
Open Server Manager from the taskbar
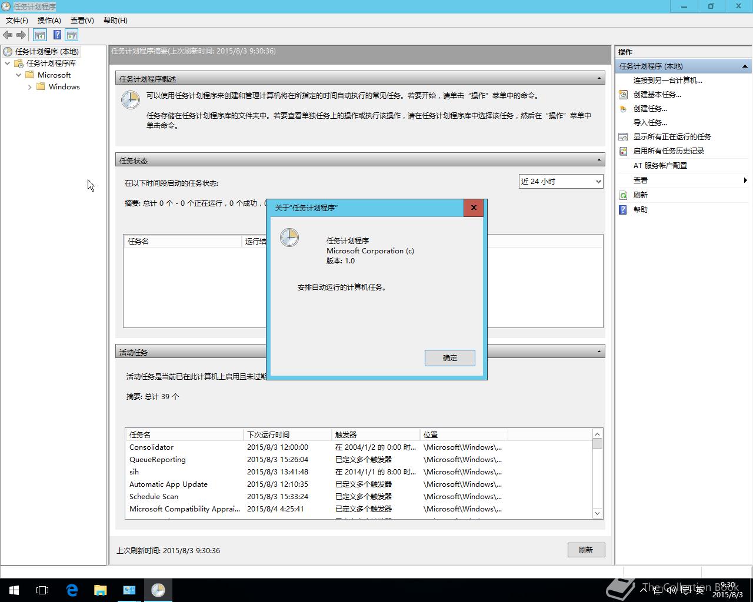click(x=129, y=590)
